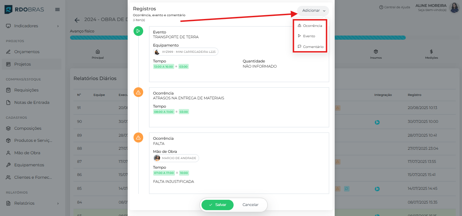Image resolution: width=462 pixels, height=216 pixels.
Task: Click the blue integration play icon in row 90
Action: [x=377, y=122]
